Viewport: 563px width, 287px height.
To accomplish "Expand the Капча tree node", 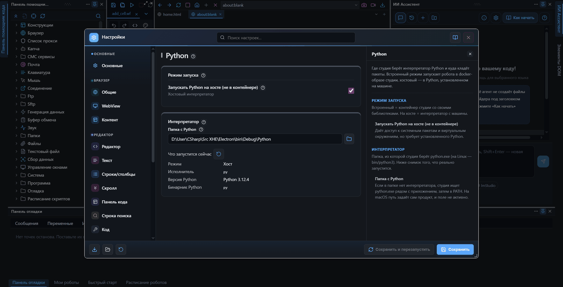I will click(x=16, y=49).
